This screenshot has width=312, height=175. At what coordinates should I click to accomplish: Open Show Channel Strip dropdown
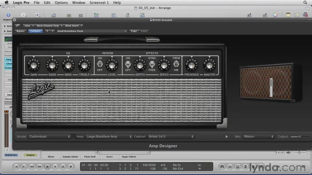click(x=49, y=26)
